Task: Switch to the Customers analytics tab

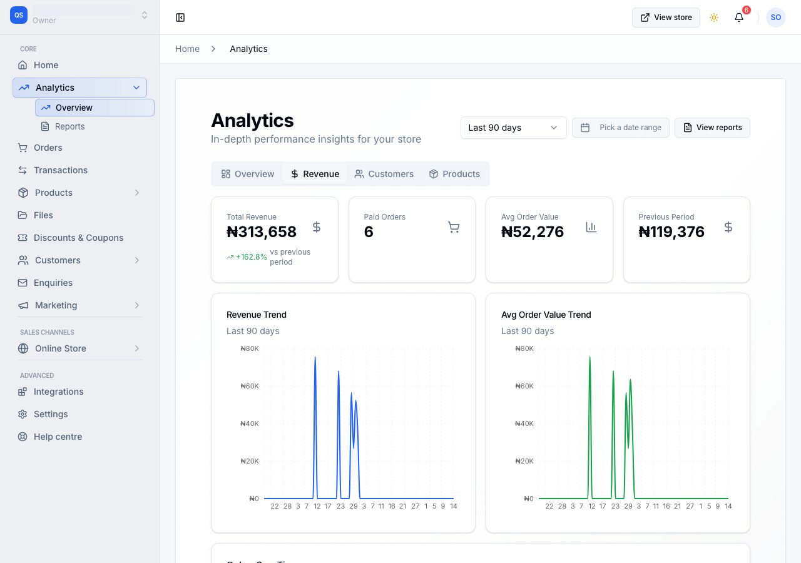Action: pyautogui.click(x=384, y=174)
